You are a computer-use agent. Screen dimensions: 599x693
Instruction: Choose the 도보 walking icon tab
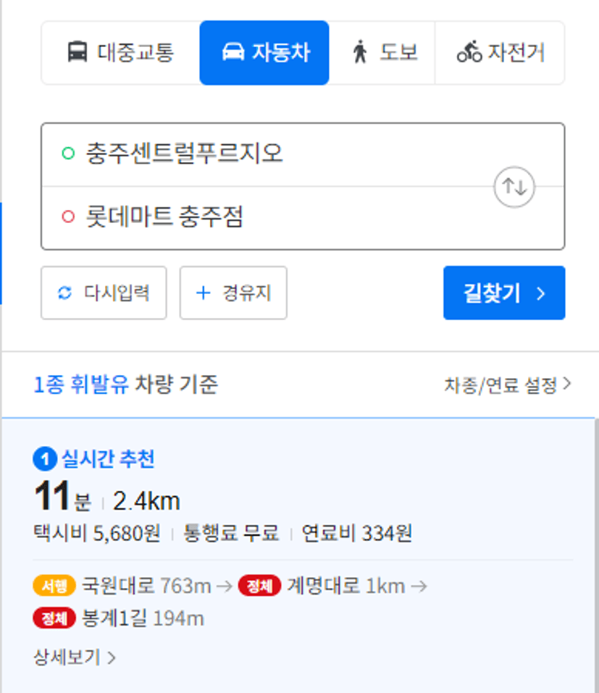pos(382,53)
